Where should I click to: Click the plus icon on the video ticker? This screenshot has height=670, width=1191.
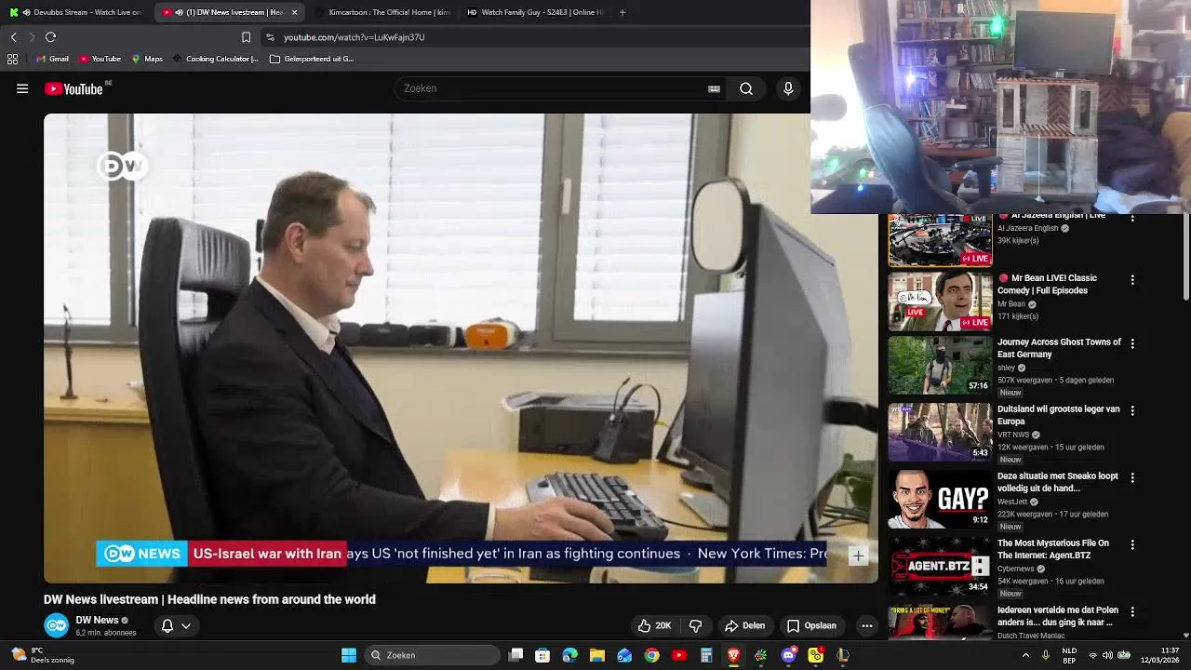(x=858, y=556)
